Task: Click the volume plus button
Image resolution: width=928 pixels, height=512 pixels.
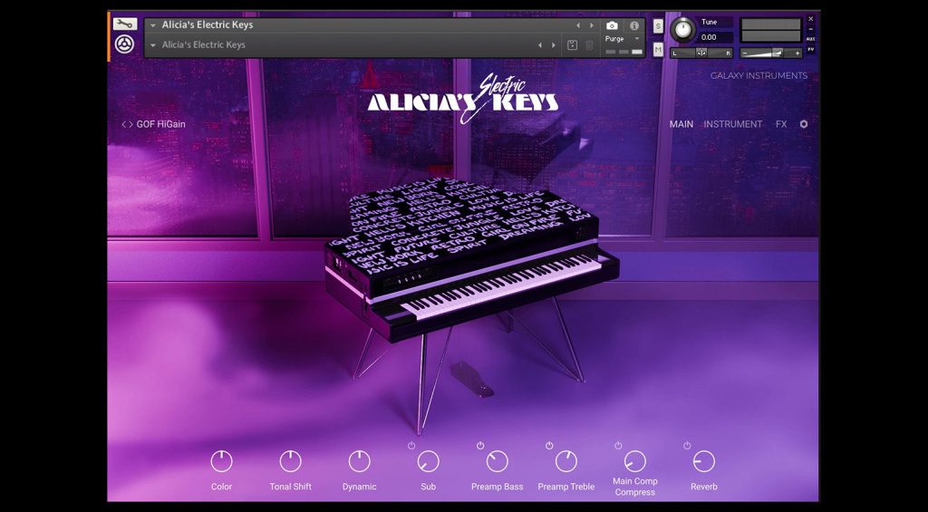Action: (x=797, y=53)
